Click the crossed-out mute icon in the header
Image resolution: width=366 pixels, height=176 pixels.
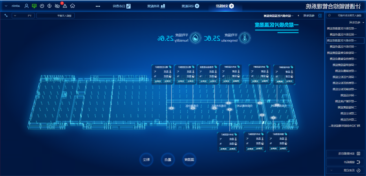[x=57, y=6]
